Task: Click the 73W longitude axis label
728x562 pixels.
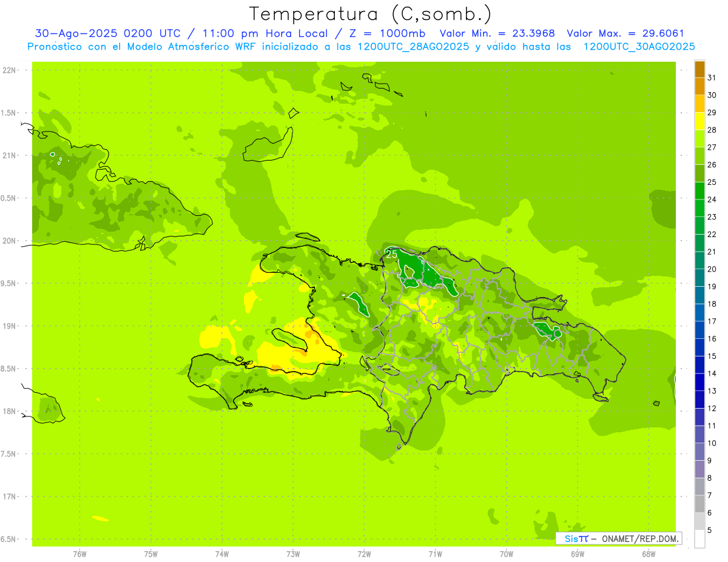Action: click(293, 554)
